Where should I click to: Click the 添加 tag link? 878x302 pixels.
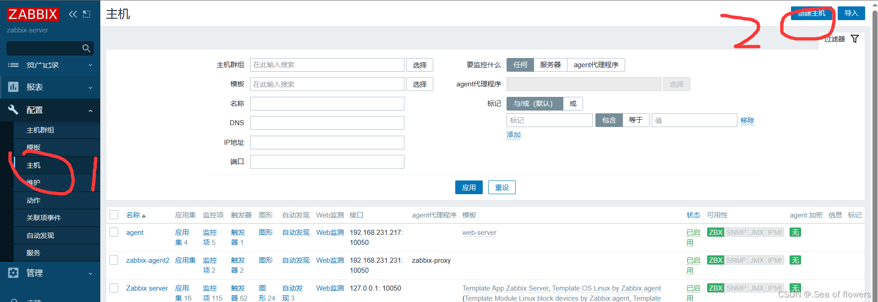513,135
